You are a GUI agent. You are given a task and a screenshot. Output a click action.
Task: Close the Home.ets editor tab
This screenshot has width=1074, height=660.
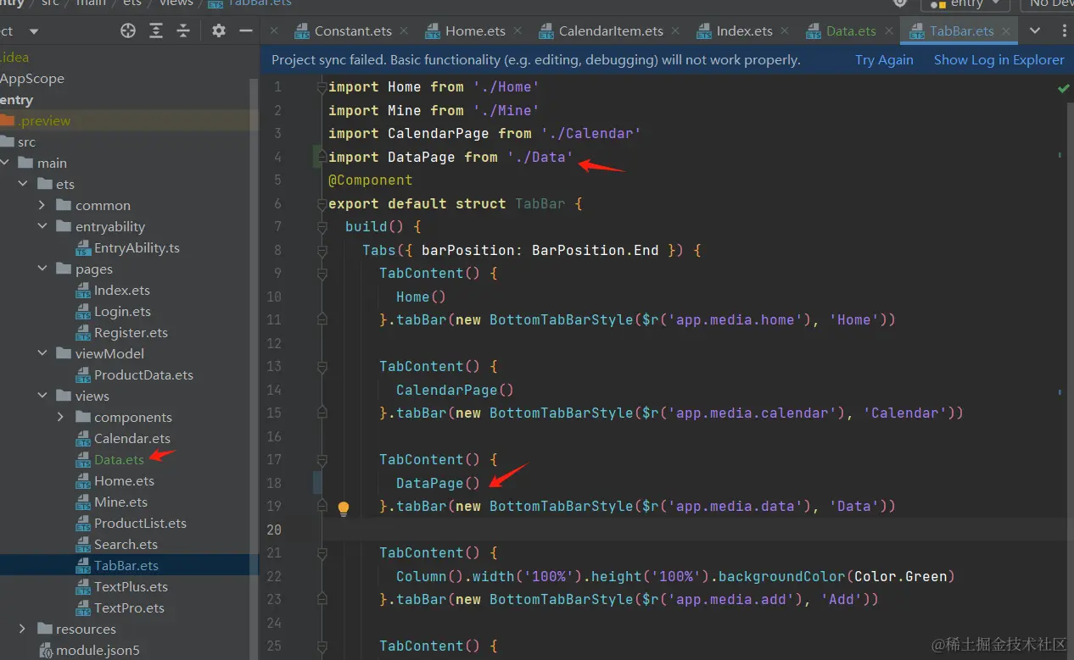pyautogui.click(x=517, y=31)
